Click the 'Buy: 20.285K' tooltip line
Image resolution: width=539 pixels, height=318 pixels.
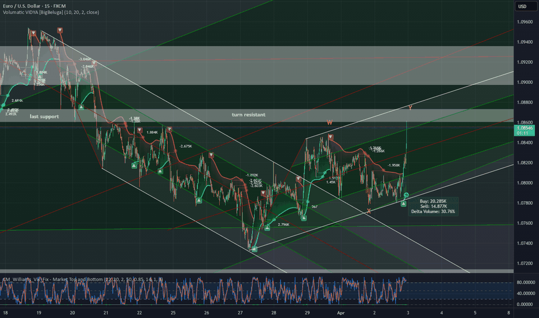coord(433,201)
